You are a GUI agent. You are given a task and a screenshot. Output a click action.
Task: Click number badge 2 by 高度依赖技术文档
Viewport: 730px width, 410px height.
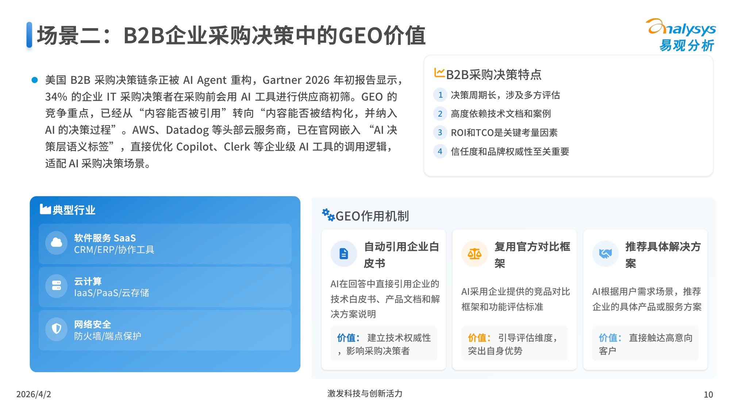pyautogui.click(x=440, y=114)
